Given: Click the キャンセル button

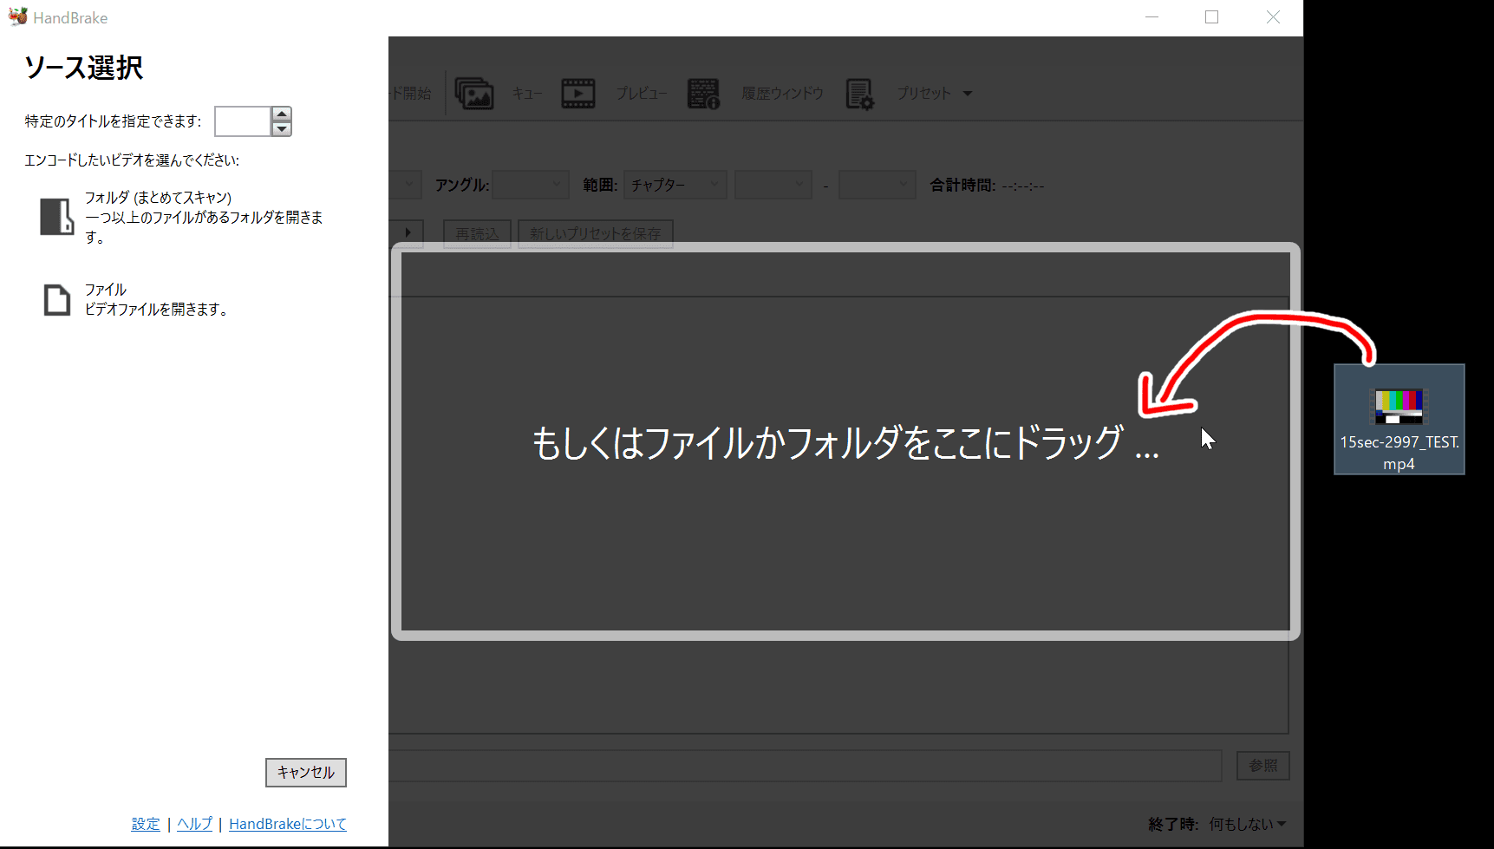Looking at the screenshot, I should 305,772.
